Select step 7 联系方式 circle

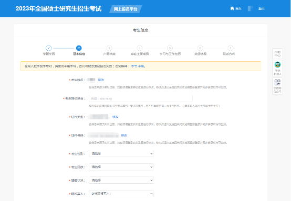point(230,48)
